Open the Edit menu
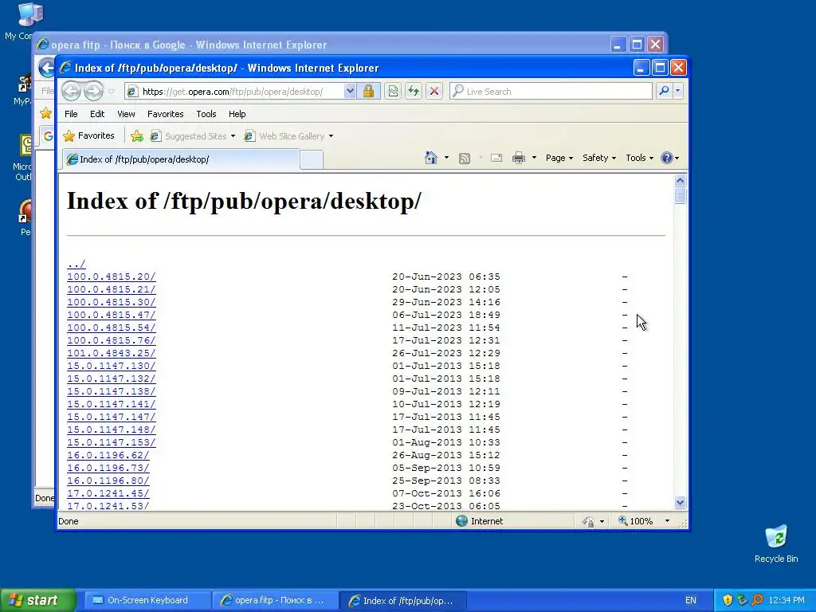 click(96, 114)
